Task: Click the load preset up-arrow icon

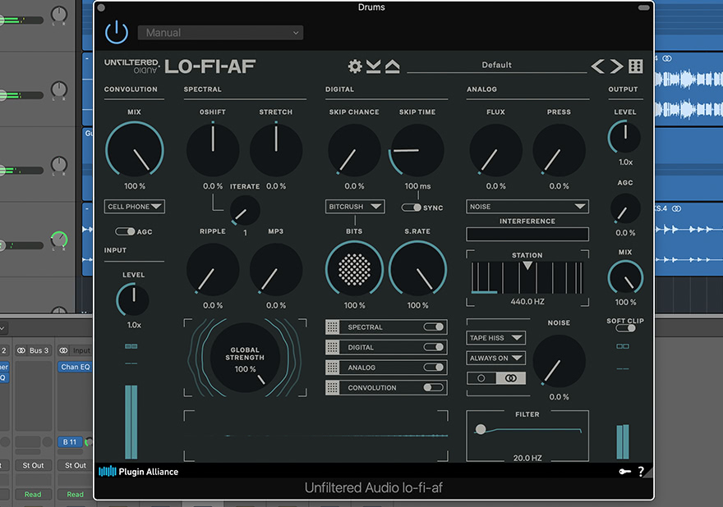Action: click(x=393, y=66)
